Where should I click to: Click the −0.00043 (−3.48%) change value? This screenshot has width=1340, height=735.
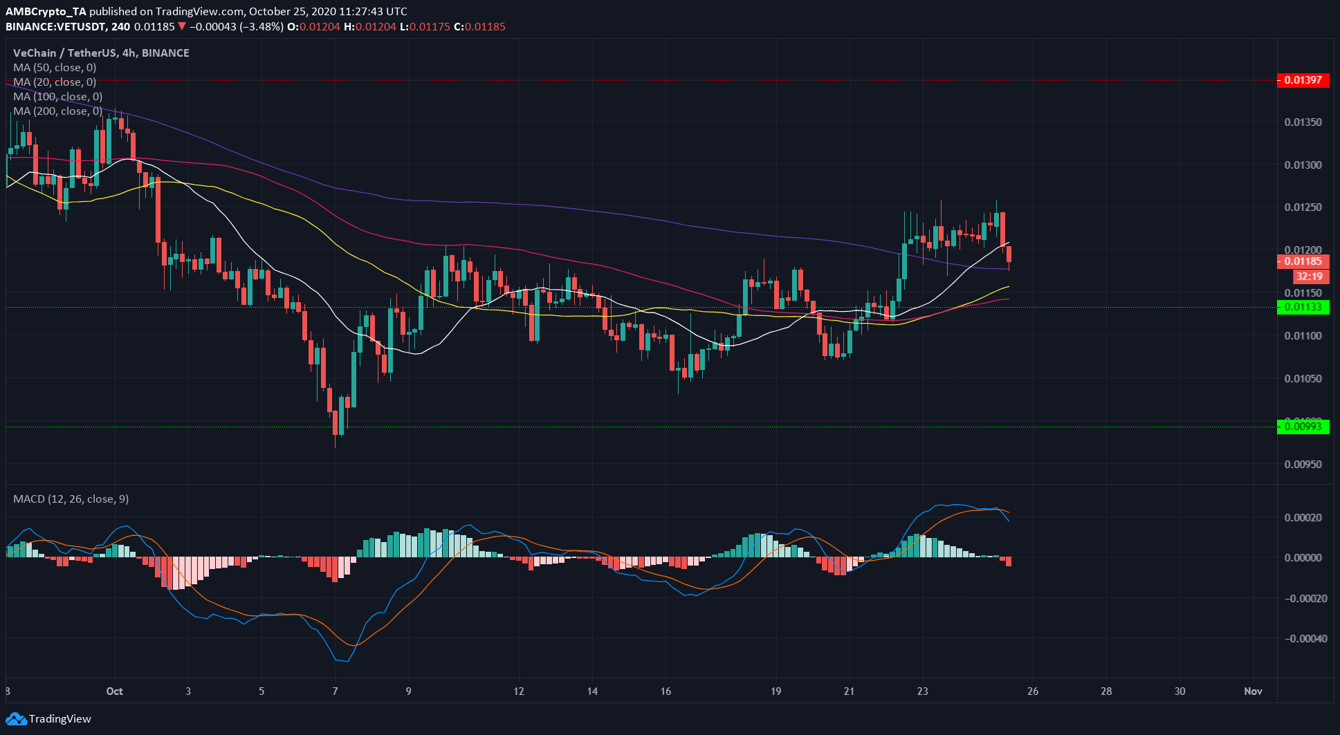(236, 27)
